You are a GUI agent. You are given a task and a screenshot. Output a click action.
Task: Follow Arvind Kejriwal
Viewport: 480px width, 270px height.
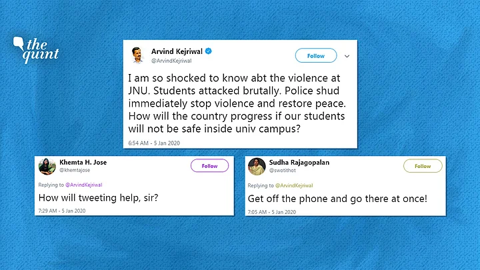pyautogui.click(x=316, y=56)
